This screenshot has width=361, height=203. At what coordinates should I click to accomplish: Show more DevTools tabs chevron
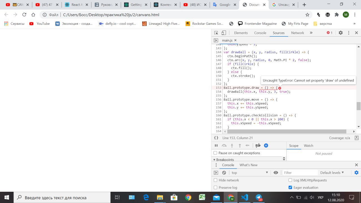click(311, 33)
